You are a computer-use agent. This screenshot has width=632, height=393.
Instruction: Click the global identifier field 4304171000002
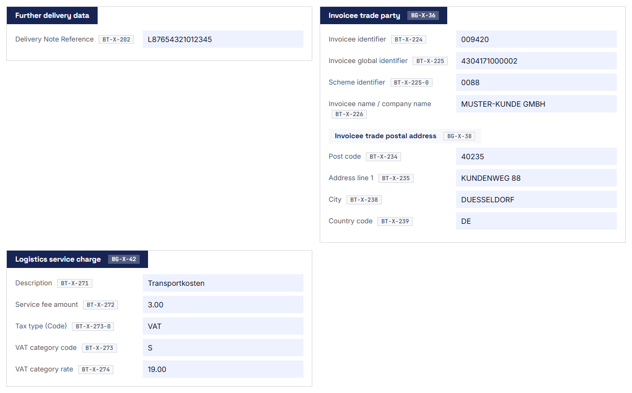coord(536,61)
